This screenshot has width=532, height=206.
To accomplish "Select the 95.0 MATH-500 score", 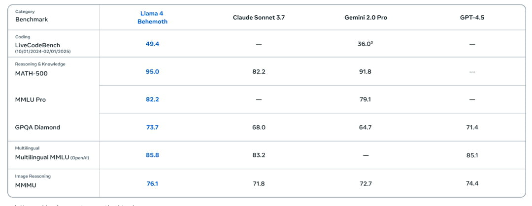I will (152, 72).
